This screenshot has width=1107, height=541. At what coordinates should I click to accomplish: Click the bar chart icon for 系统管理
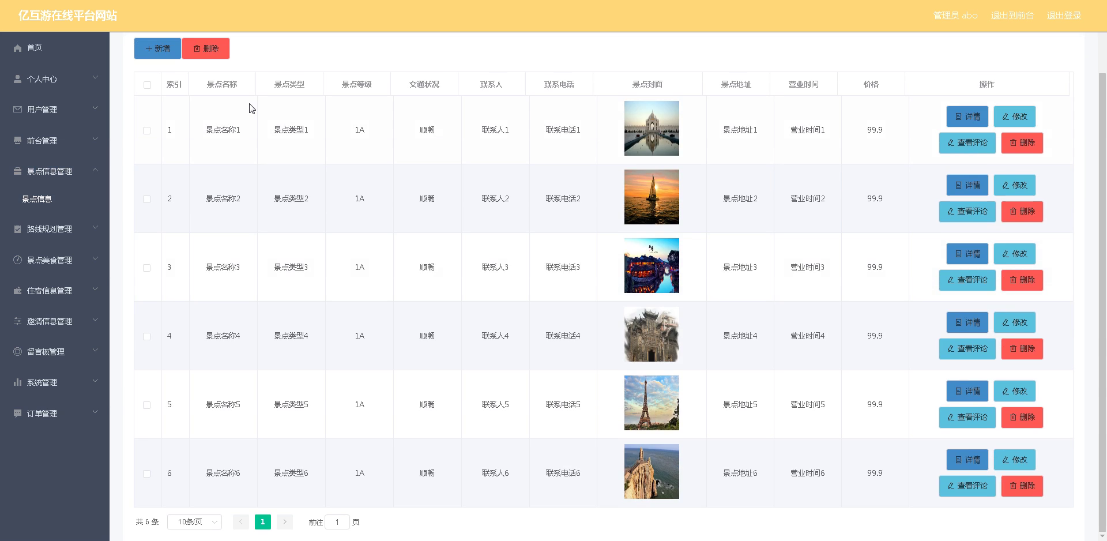pyautogui.click(x=17, y=382)
